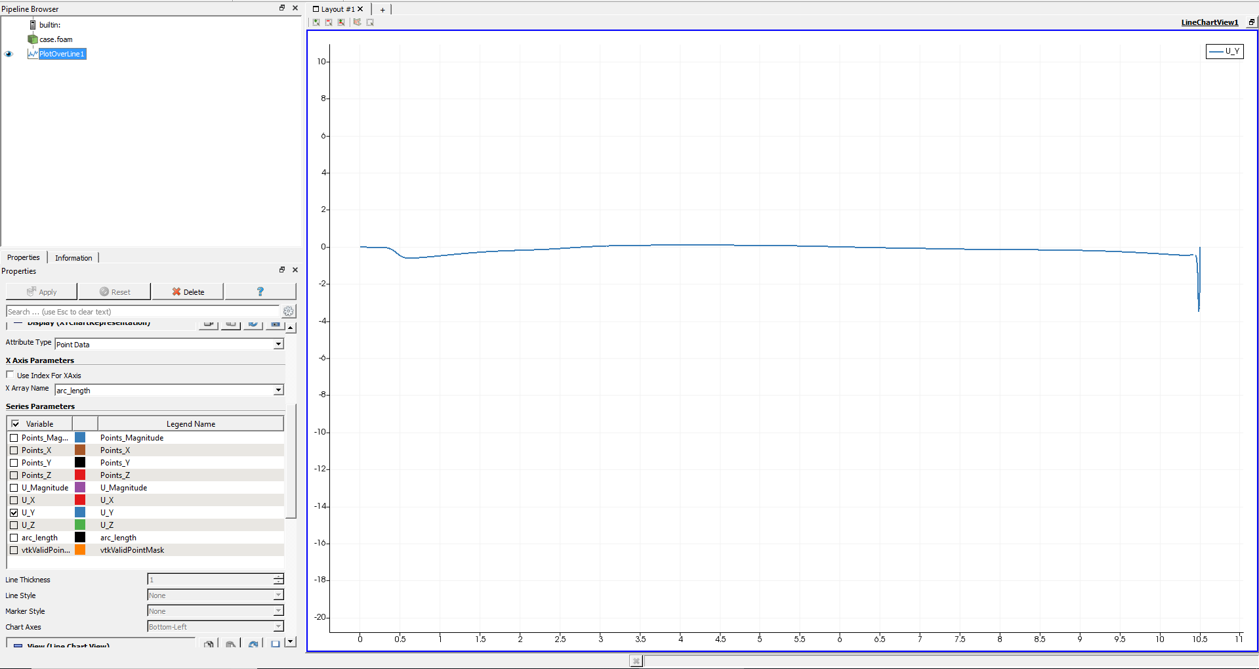The height and width of the screenshot is (669, 1259).
Task: Click the Points_X brown color swatch
Action: 80,450
